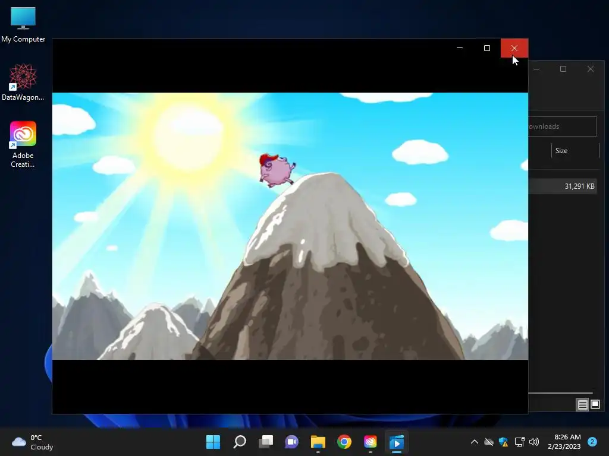Launch Google Chrome from the taskbar
Viewport: 609px width, 456px height.
pyautogui.click(x=344, y=442)
